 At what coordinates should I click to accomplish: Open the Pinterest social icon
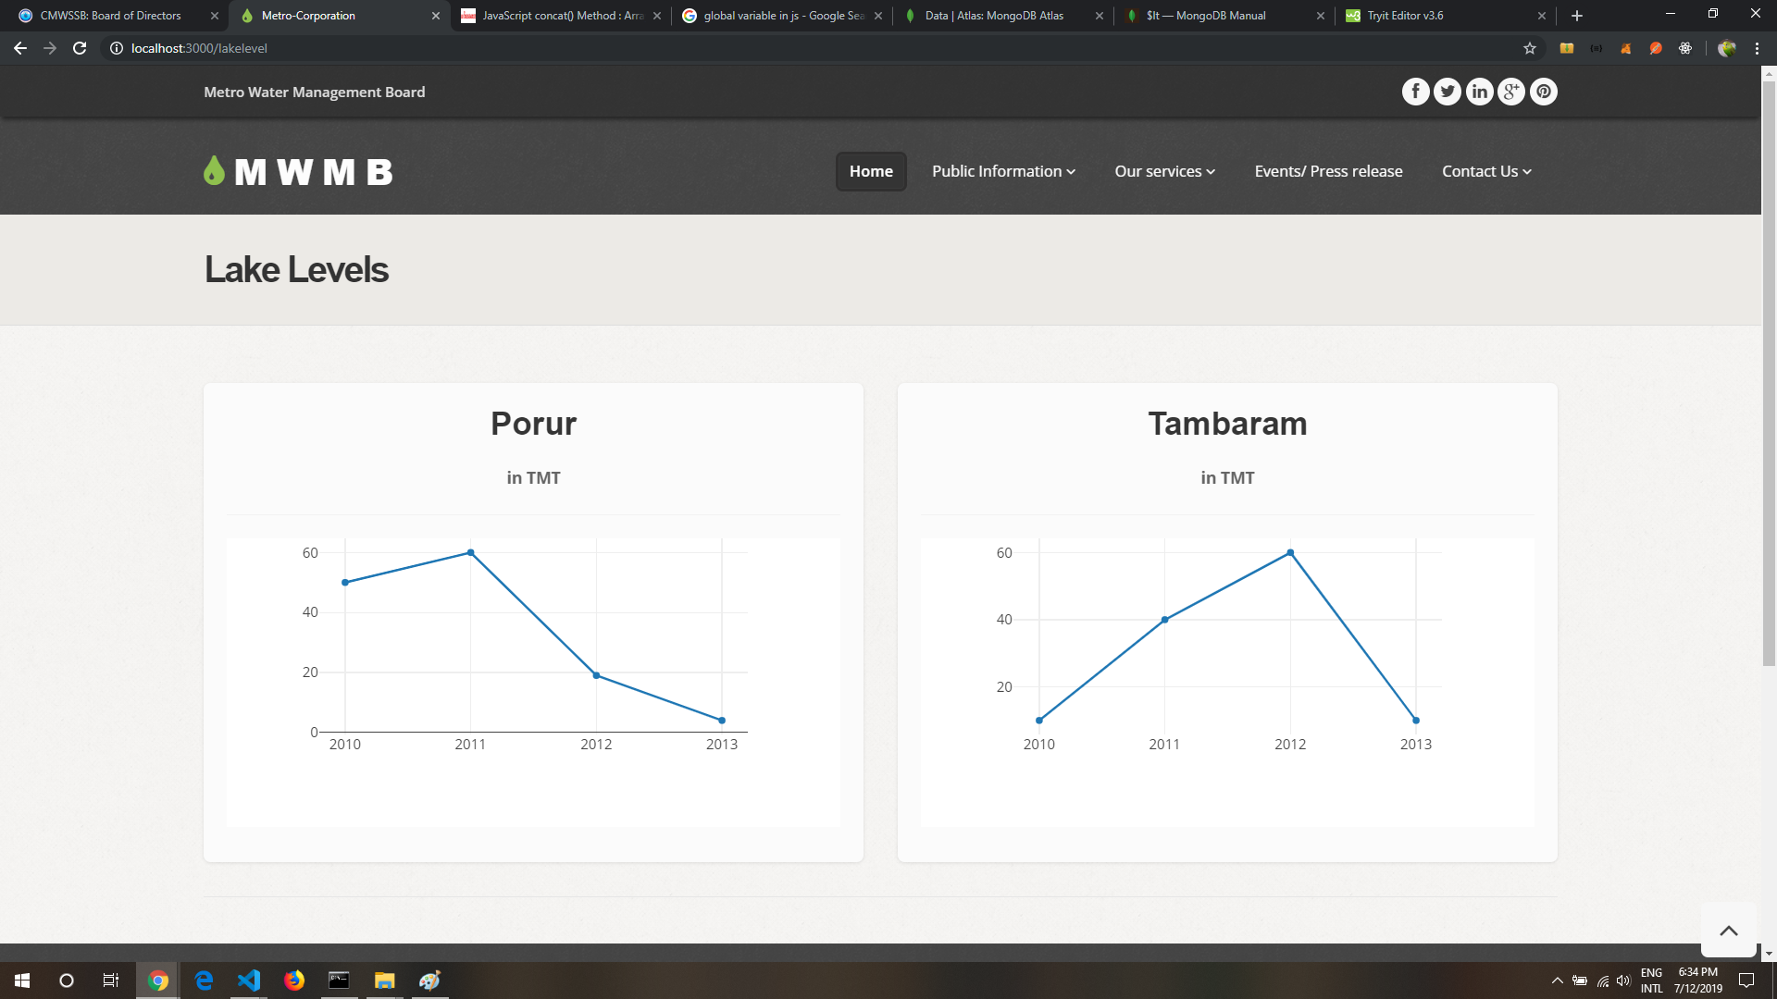pyautogui.click(x=1543, y=92)
